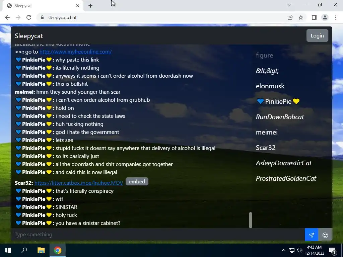This screenshot has width=343, height=257.
Task: Focus the 'Type something' message box
Action: (x=158, y=235)
